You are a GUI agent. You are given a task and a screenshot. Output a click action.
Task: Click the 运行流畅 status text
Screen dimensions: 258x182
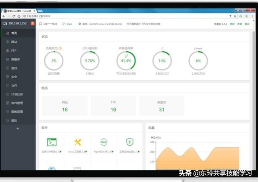(x=54, y=73)
